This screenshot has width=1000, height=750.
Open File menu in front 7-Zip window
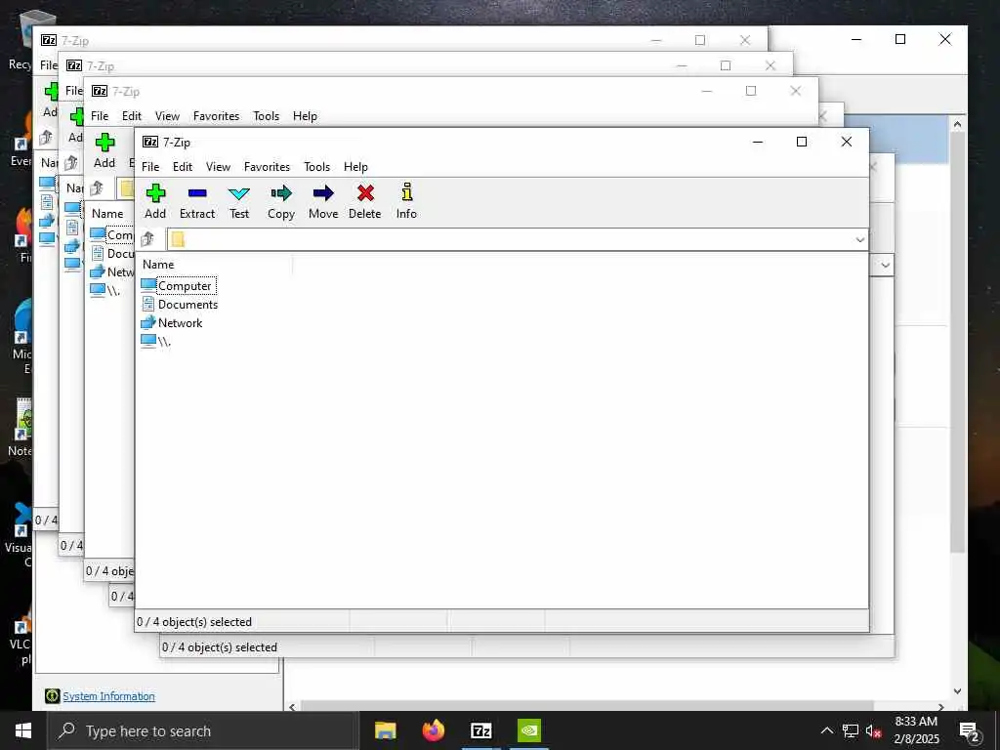pos(150,166)
